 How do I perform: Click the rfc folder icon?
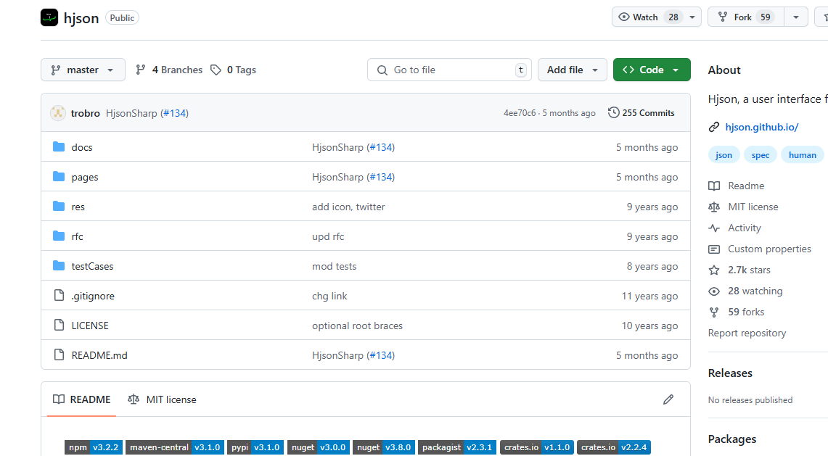coord(59,236)
